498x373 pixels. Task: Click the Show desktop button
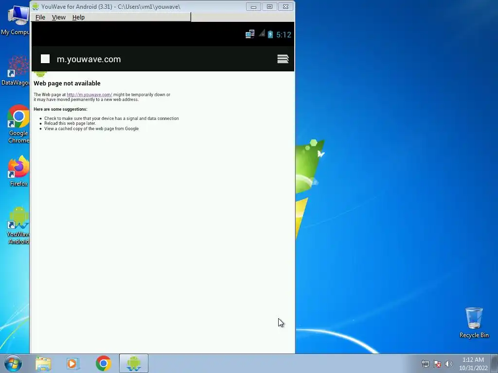[495, 363]
